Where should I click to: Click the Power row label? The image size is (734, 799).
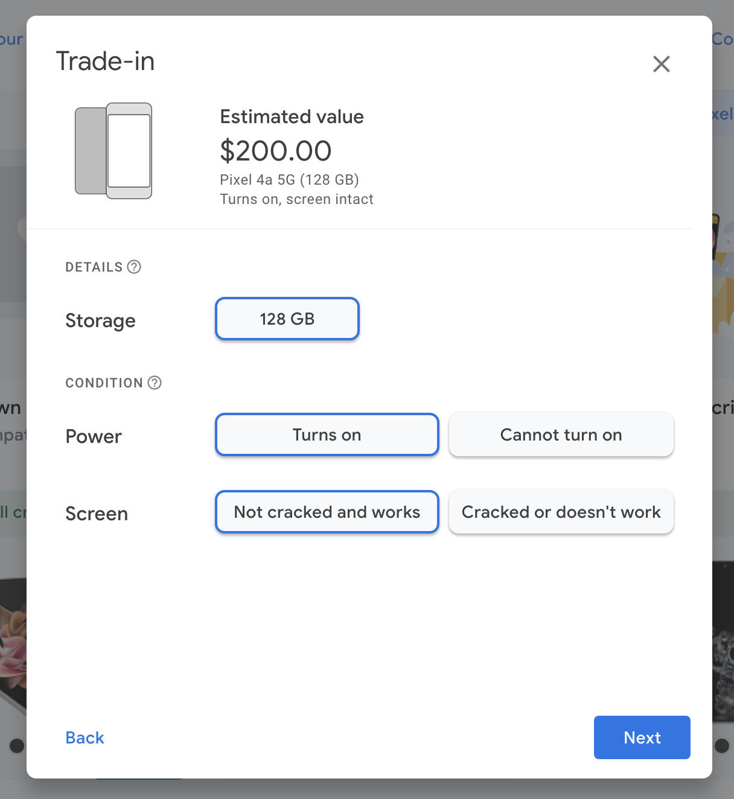(94, 436)
